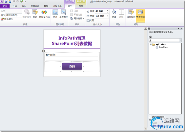185x132 pixels.
Task: Click the 标签 label input field
Action: pos(14,11)
